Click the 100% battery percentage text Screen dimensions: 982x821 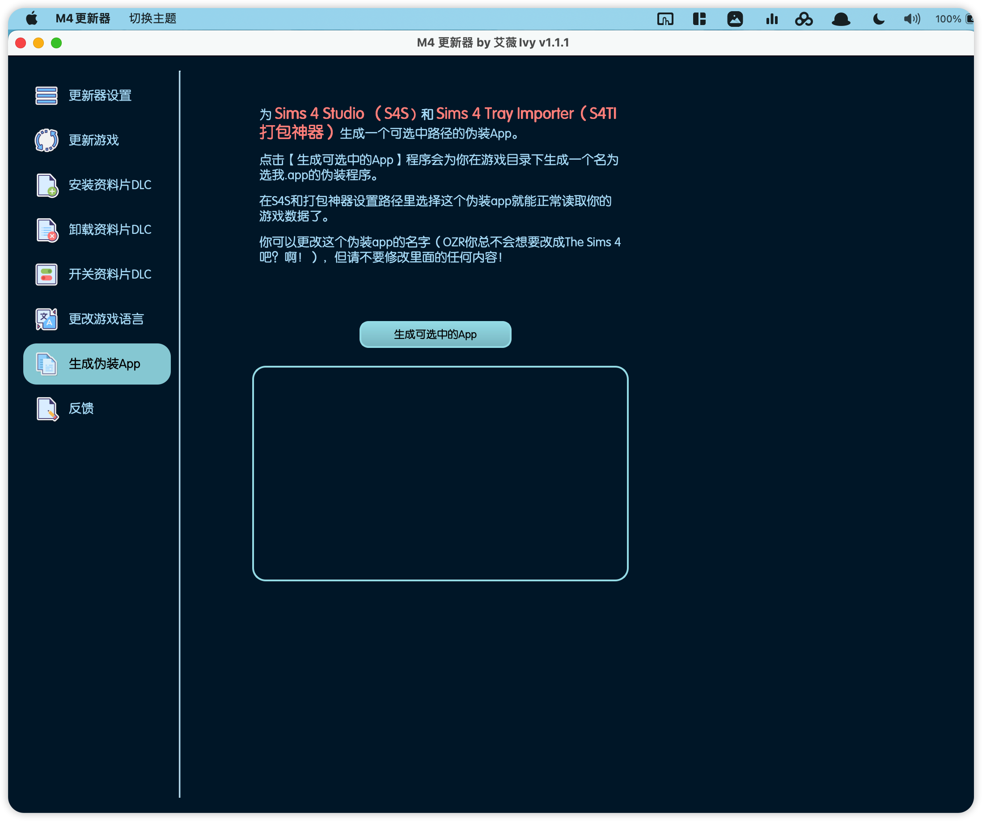pyautogui.click(x=948, y=19)
